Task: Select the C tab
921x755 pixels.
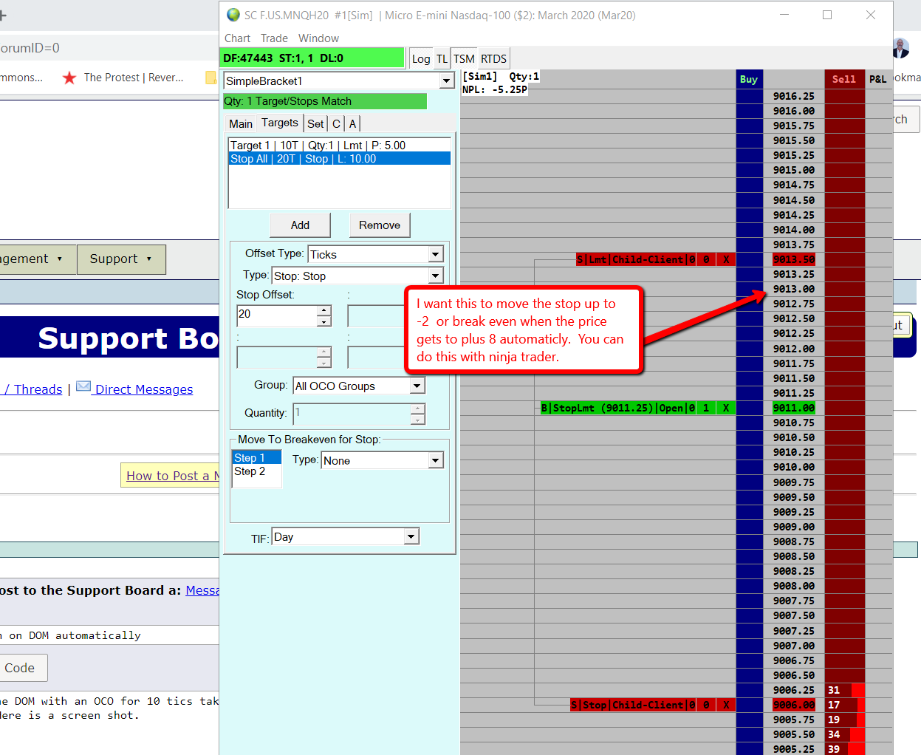Action: (336, 124)
